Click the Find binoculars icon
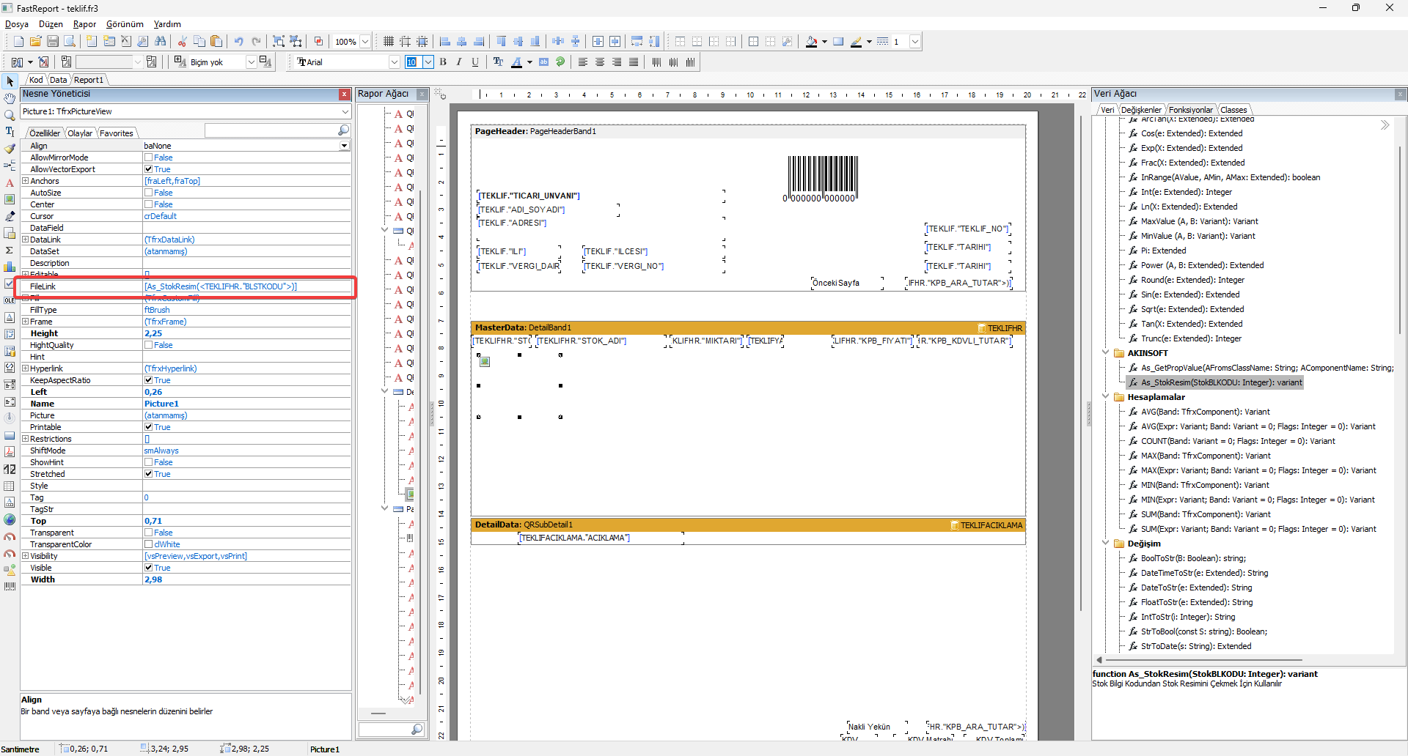The image size is (1408, 756). point(161,42)
